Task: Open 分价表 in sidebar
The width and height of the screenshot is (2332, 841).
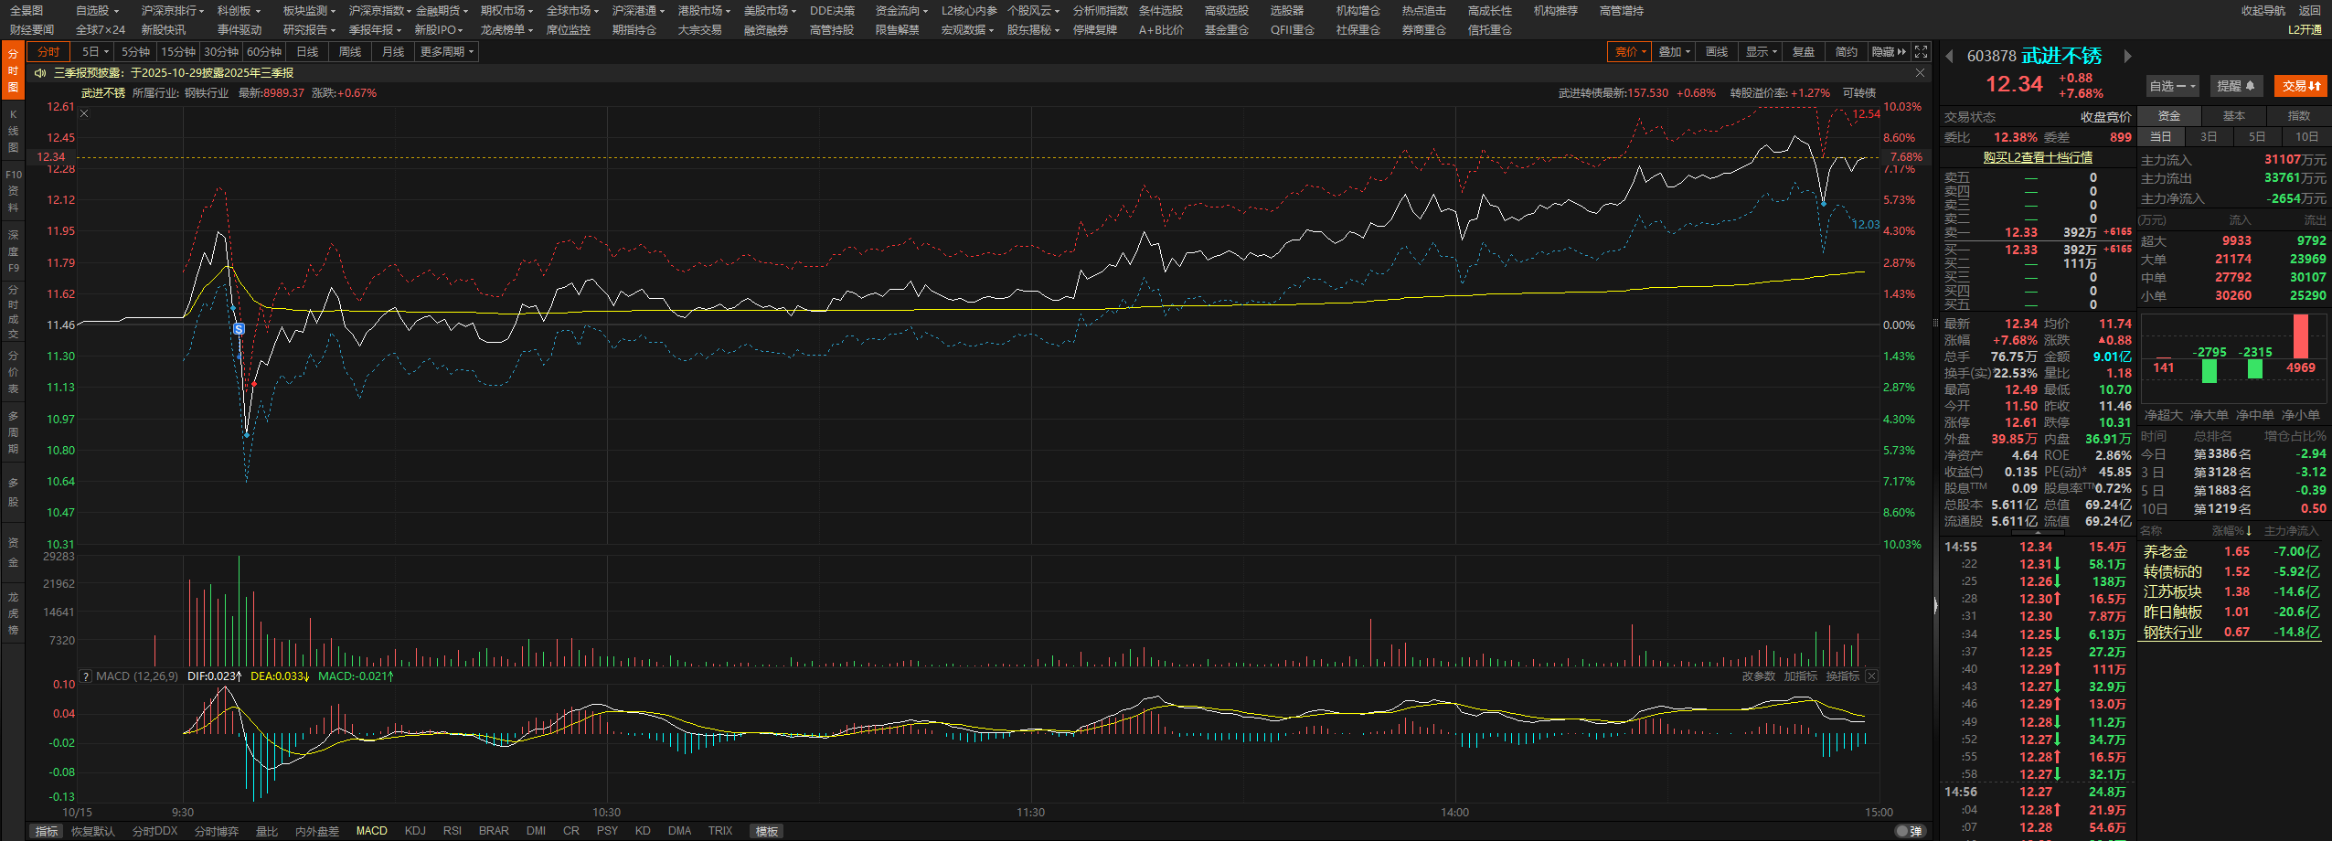Action: [x=13, y=372]
